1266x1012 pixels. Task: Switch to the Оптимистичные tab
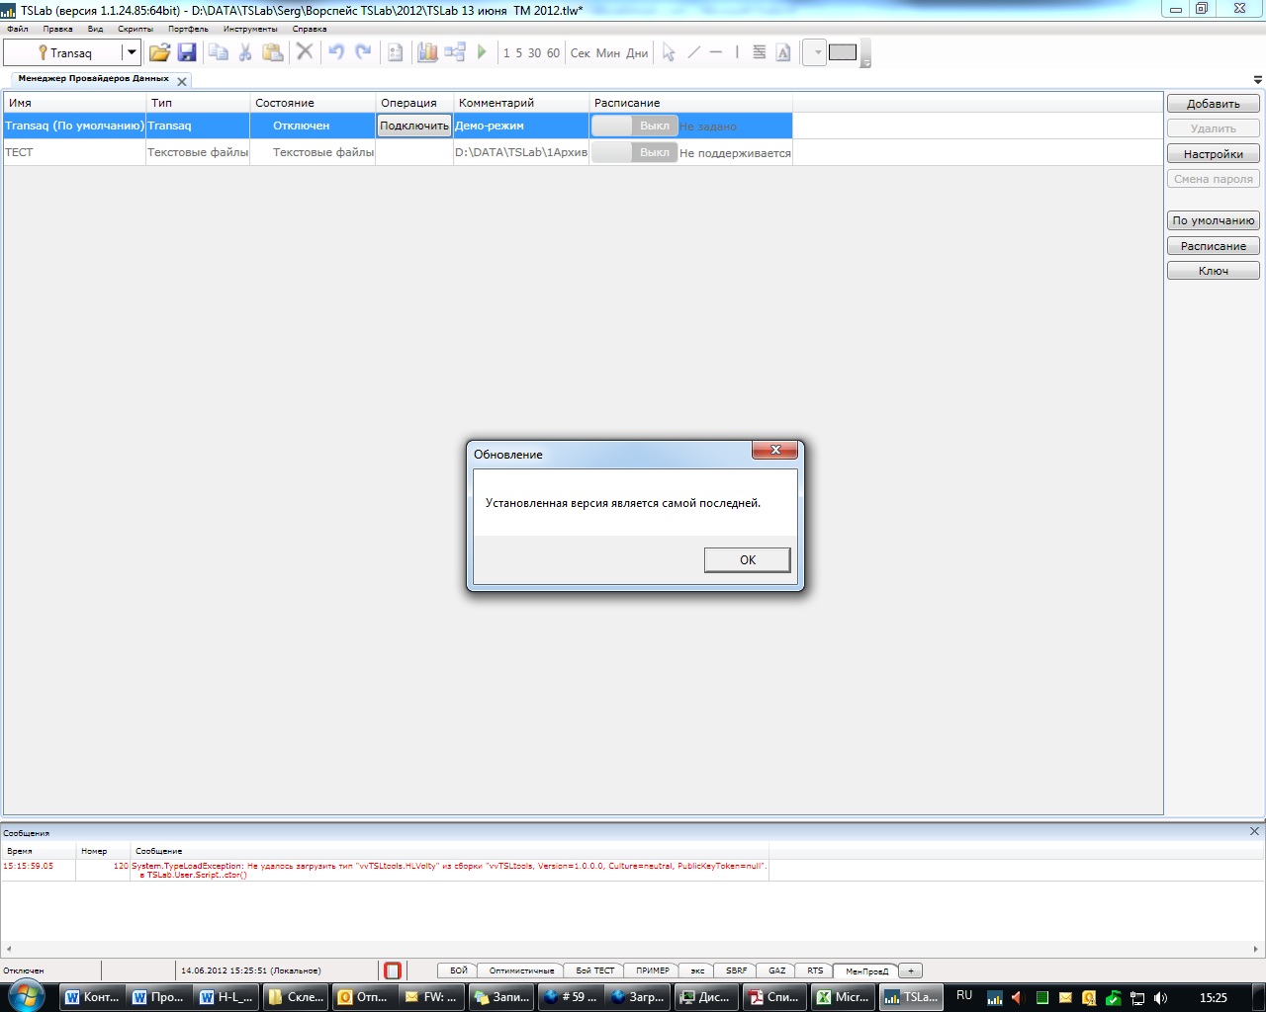pos(521,970)
